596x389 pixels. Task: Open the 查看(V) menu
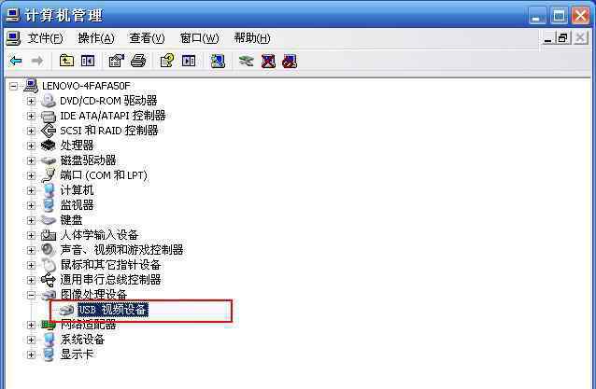(x=147, y=38)
